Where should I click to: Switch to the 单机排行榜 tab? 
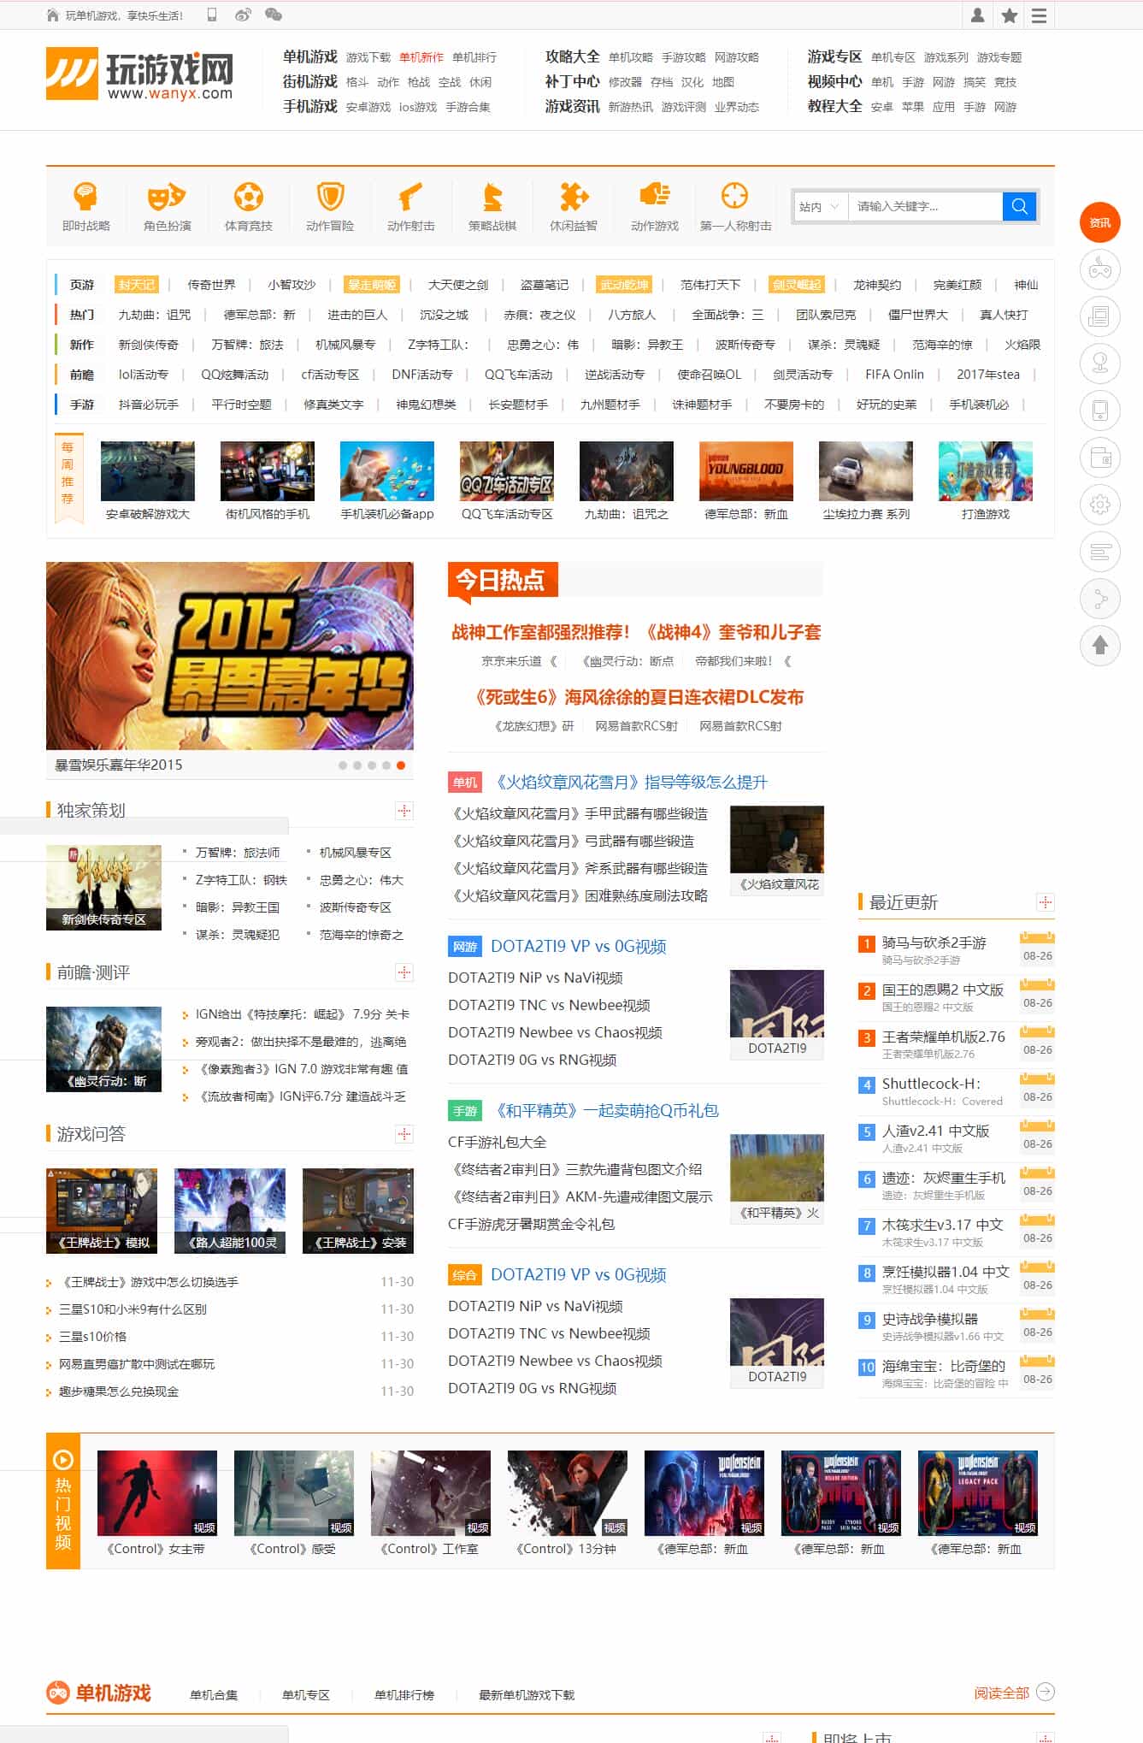(x=404, y=1694)
